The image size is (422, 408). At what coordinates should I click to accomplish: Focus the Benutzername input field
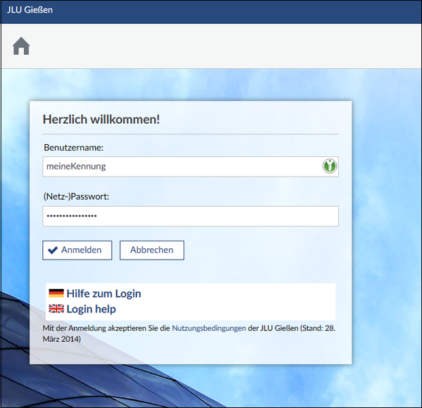point(191,167)
